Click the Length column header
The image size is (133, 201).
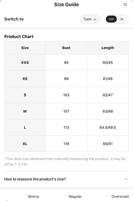(x=108, y=48)
